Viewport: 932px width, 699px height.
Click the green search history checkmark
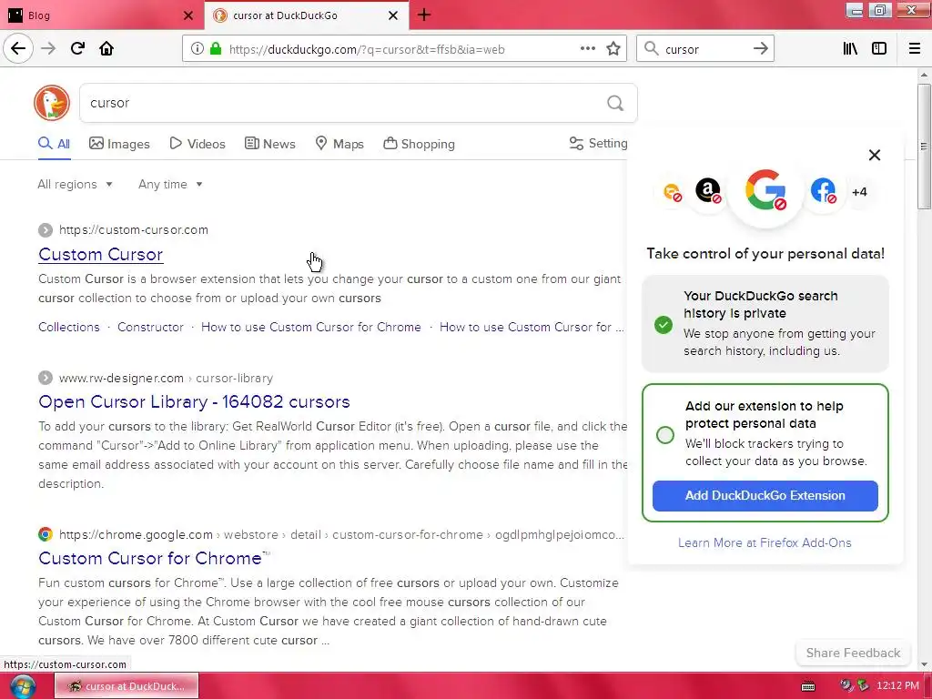coord(664,325)
